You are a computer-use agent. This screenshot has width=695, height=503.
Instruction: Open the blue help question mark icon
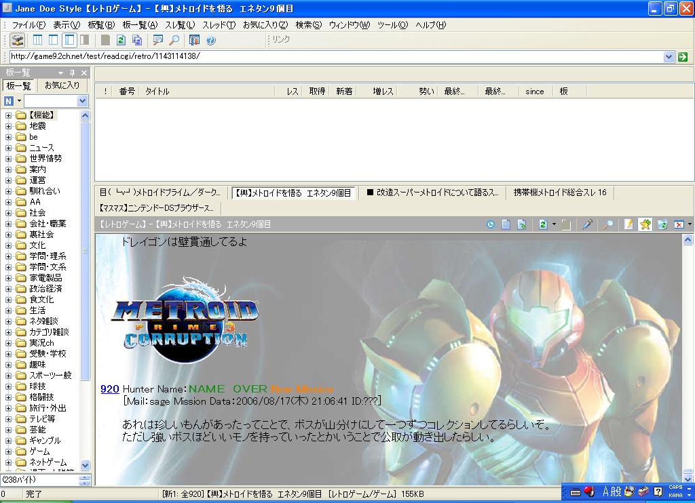211,41
